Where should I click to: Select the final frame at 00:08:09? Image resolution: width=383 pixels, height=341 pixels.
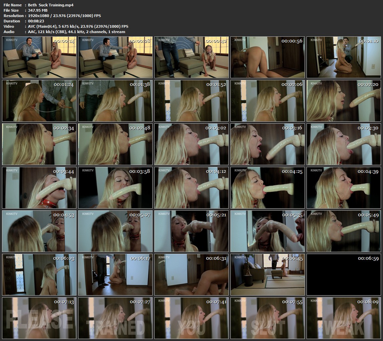344,318
